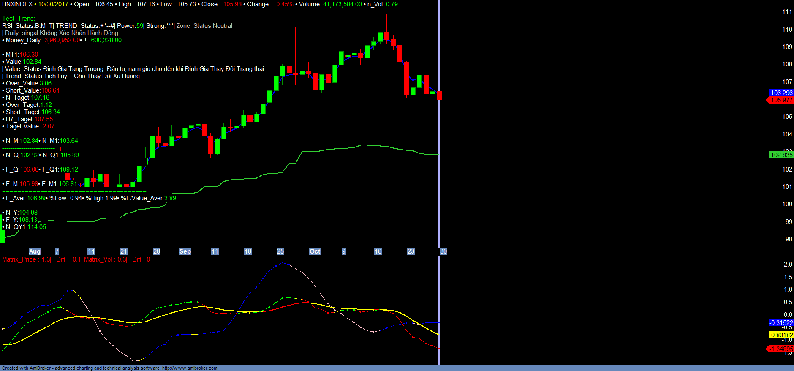Click the blue -0.315 indicator value tag
The width and height of the screenshot is (794, 371).
[781, 323]
